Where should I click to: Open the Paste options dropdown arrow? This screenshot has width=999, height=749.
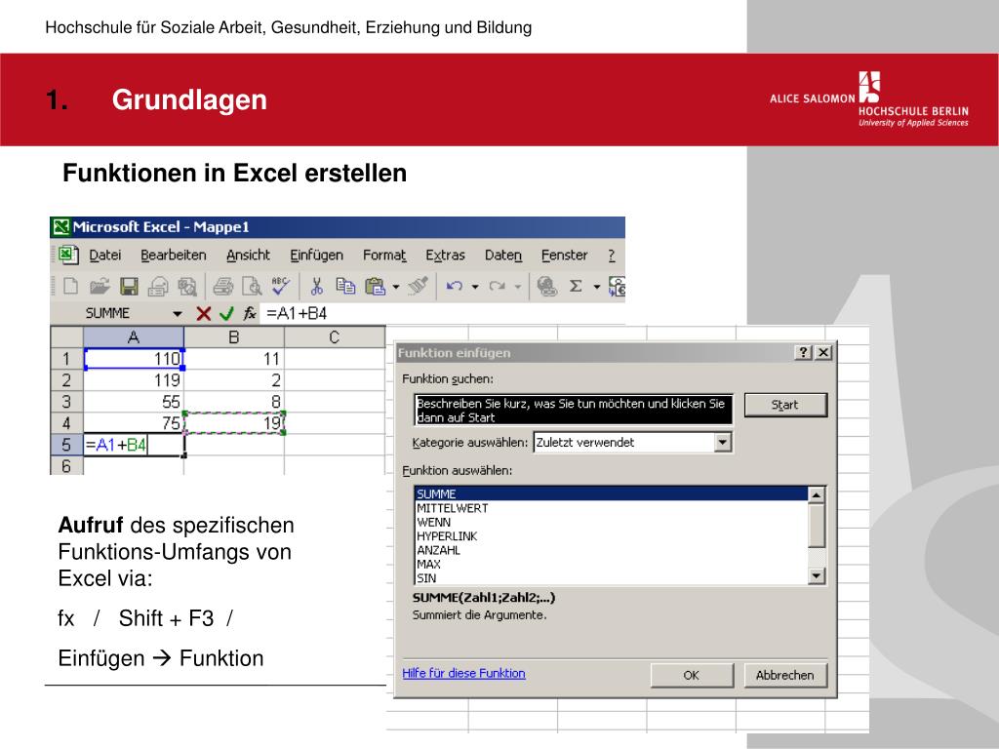(x=396, y=287)
